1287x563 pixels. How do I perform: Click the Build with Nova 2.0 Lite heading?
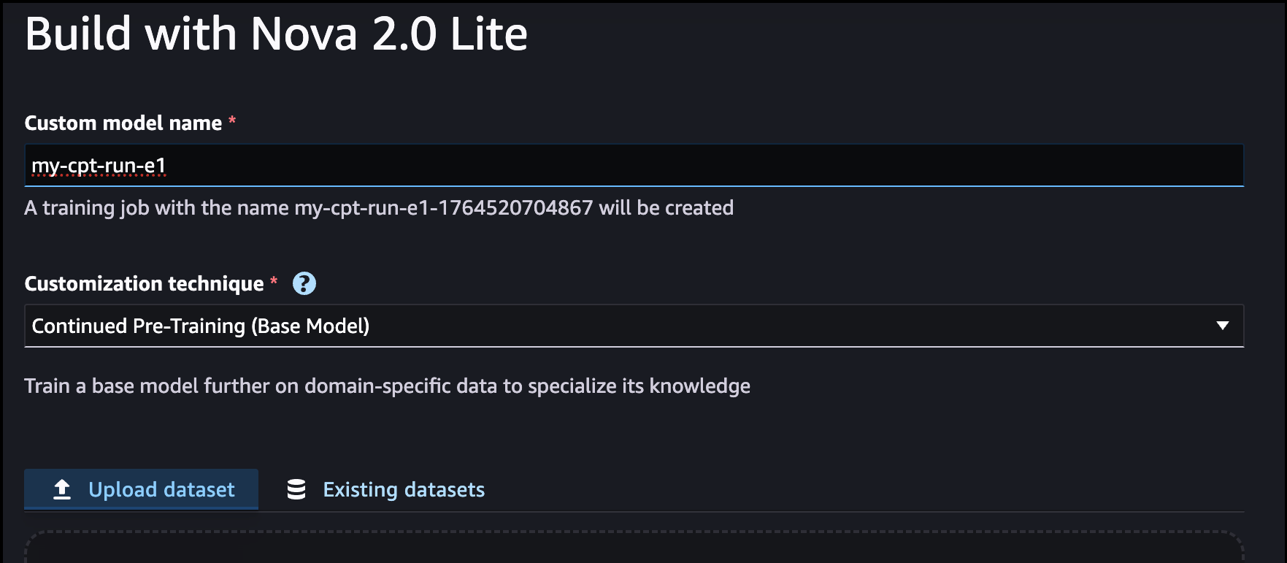tap(276, 34)
